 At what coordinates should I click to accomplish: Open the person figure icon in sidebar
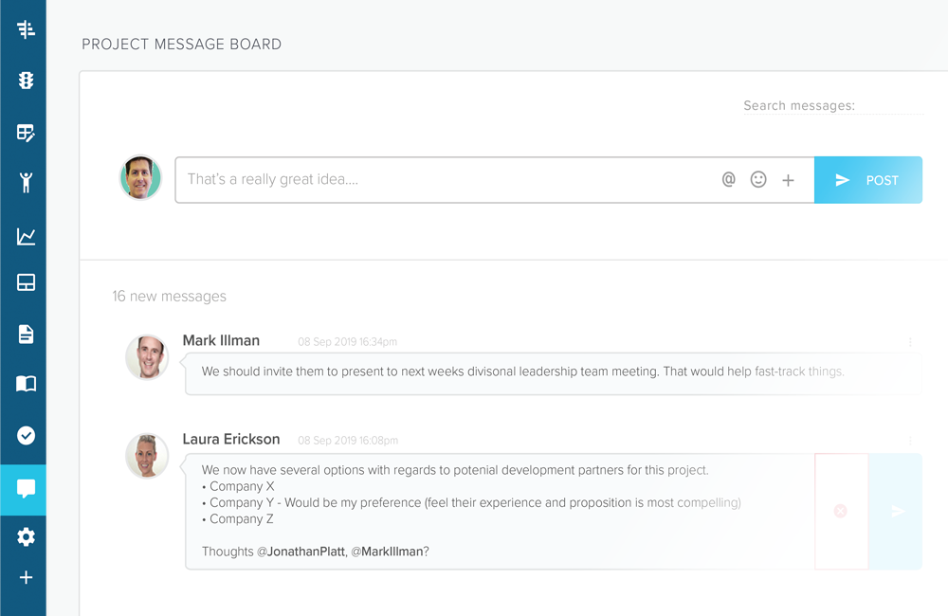coord(26,182)
